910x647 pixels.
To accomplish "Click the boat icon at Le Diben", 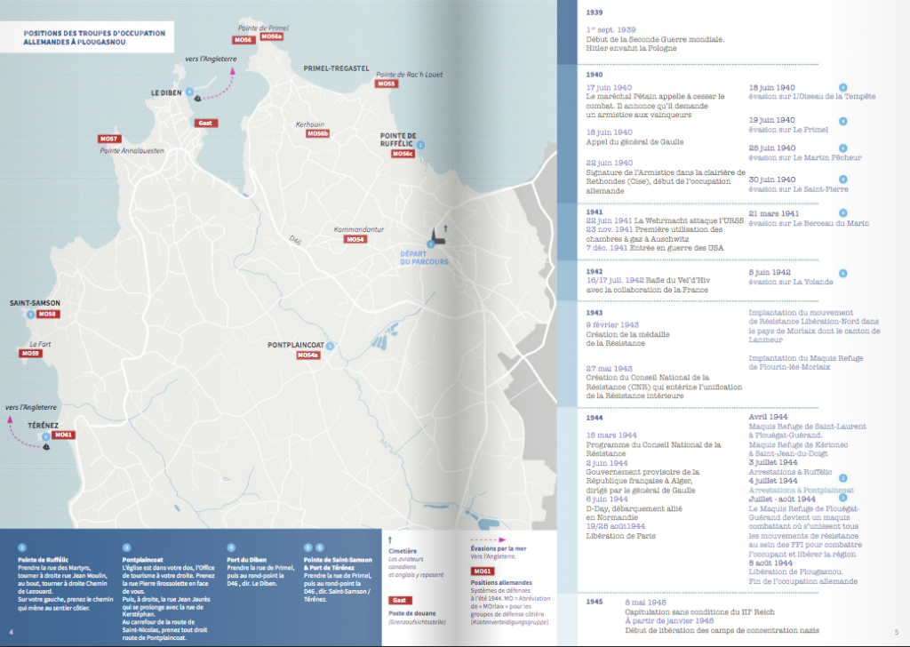I will coord(197,98).
